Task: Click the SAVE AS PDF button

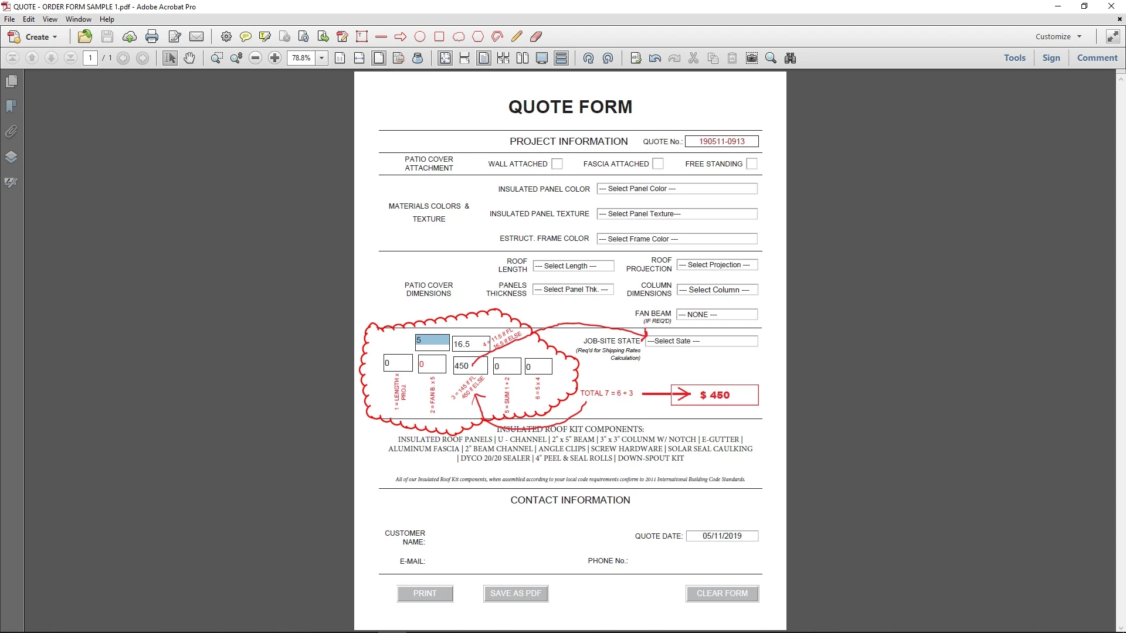Action: pos(515,593)
